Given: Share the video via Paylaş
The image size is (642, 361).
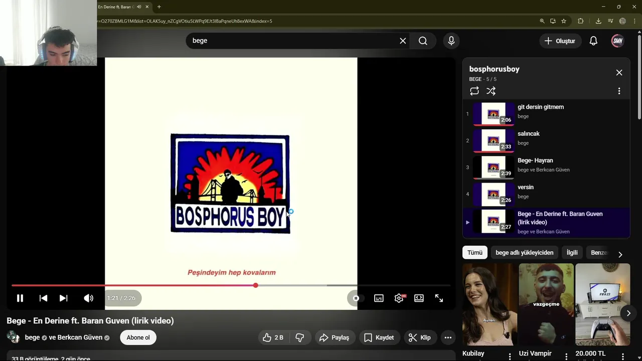Looking at the screenshot, I should point(334,337).
